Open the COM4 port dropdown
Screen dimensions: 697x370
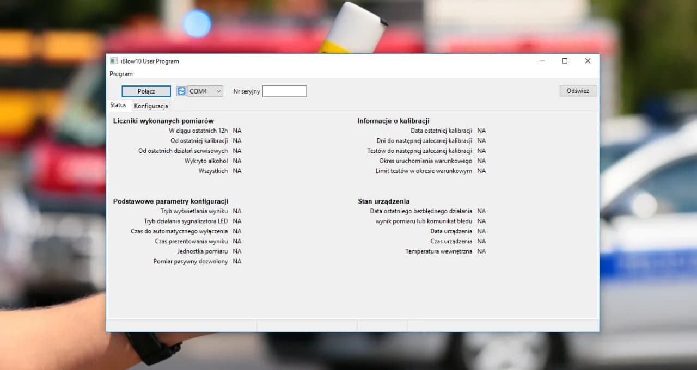tap(205, 91)
